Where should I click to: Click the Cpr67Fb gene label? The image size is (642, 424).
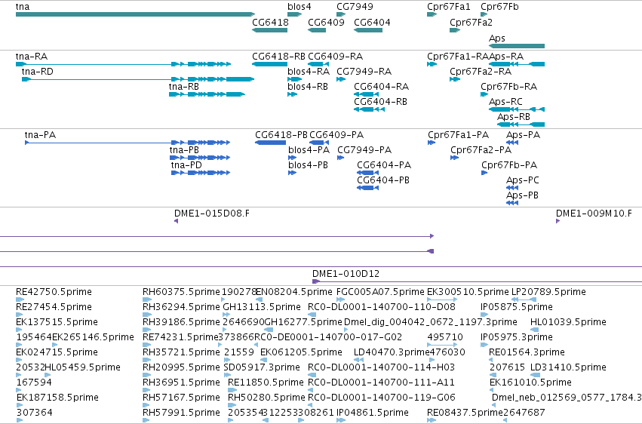click(x=499, y=7)
